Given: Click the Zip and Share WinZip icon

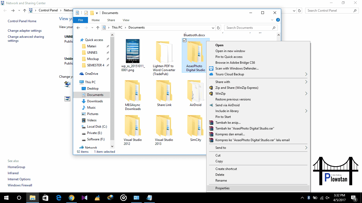Looking at the screenshot, I should click(211, 88).
